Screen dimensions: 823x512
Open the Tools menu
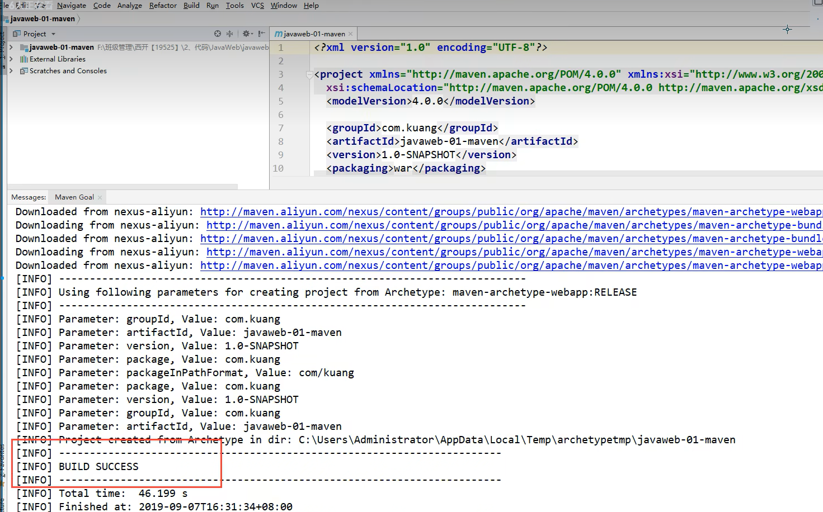point(235,6)
